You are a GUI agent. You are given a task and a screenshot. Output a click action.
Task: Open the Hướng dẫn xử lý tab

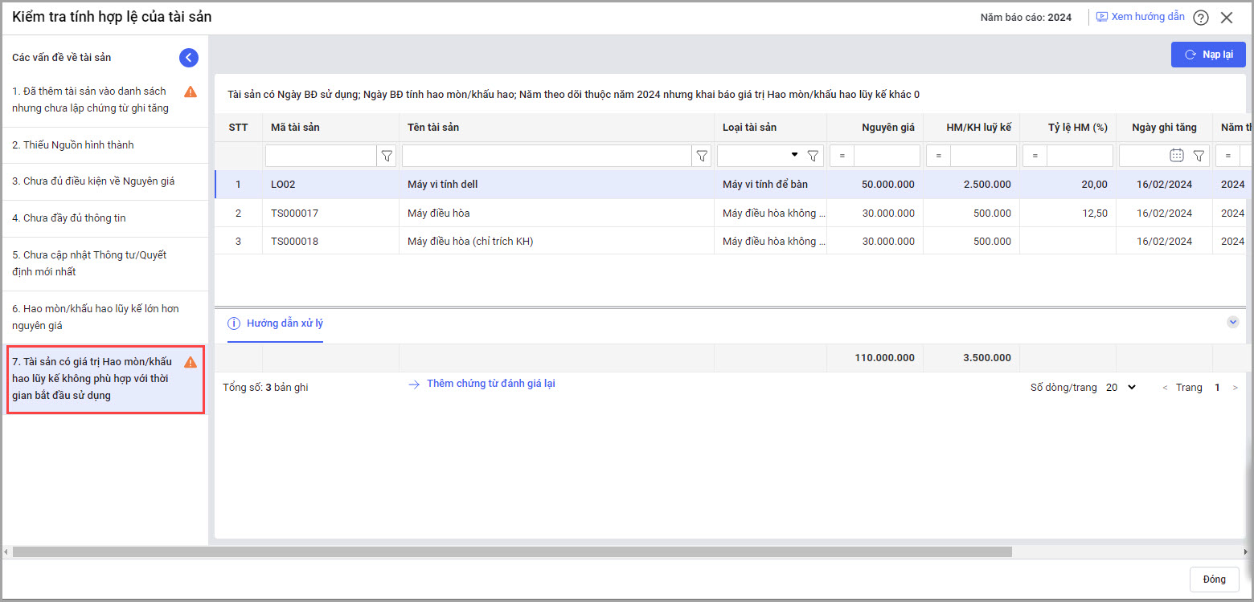pos(276,323)
